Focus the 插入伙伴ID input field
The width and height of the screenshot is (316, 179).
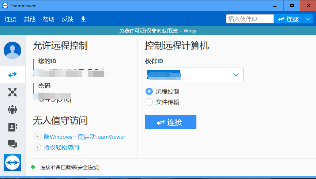pyautogui.click(x=250, y=19)
